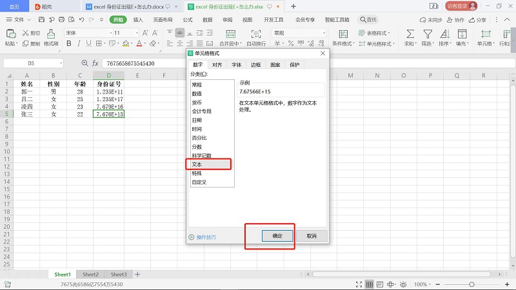Click the zoom slider in status bar
The image size is (516, 290).
[473, 284]
